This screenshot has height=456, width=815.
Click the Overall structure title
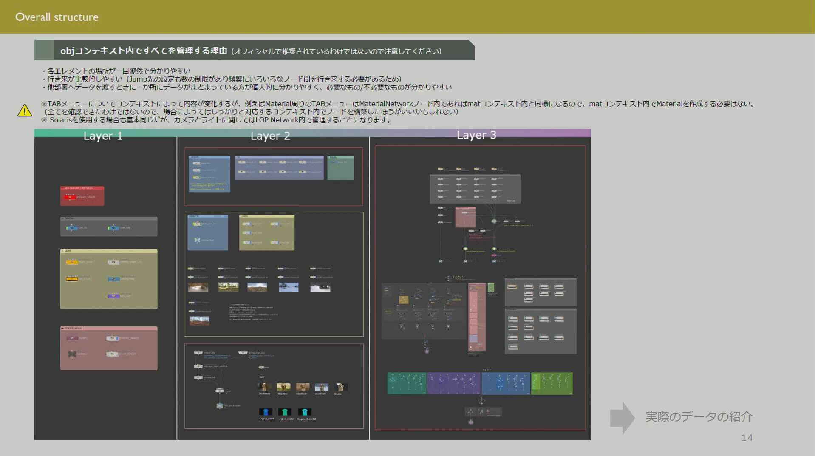(x=57, y=17)
